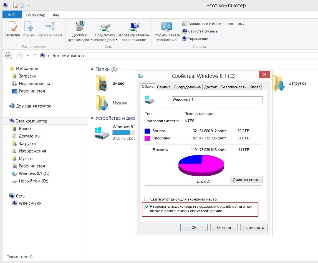Uncheck Разрешить индексировать содержимое файлов checkbox

click(x=147, y=207)
